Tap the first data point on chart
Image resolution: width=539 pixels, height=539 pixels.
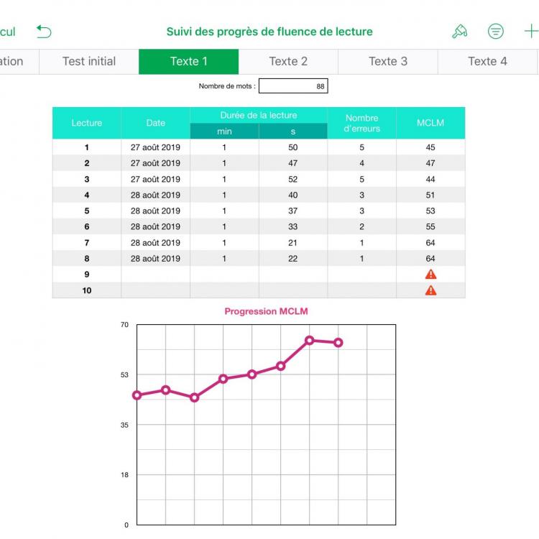coord(137,395)
